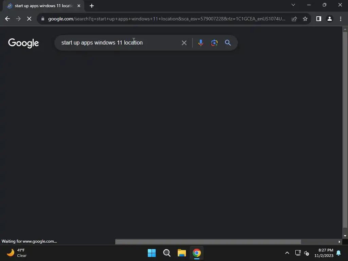The image size is (348, 261).
Task: Search by voice with the microphone
Action: pos(201,42)
